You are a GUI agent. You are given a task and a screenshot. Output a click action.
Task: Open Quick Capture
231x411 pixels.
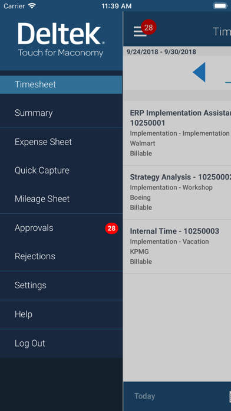[x=61, y=171]
